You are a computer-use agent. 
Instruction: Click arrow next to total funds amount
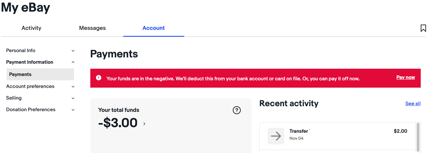pyautogui.click(x=144, y=124)
